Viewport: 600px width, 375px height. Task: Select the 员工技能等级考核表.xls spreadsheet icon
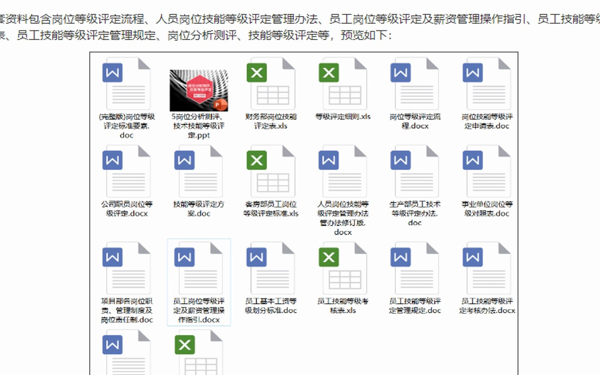(343, 268)
